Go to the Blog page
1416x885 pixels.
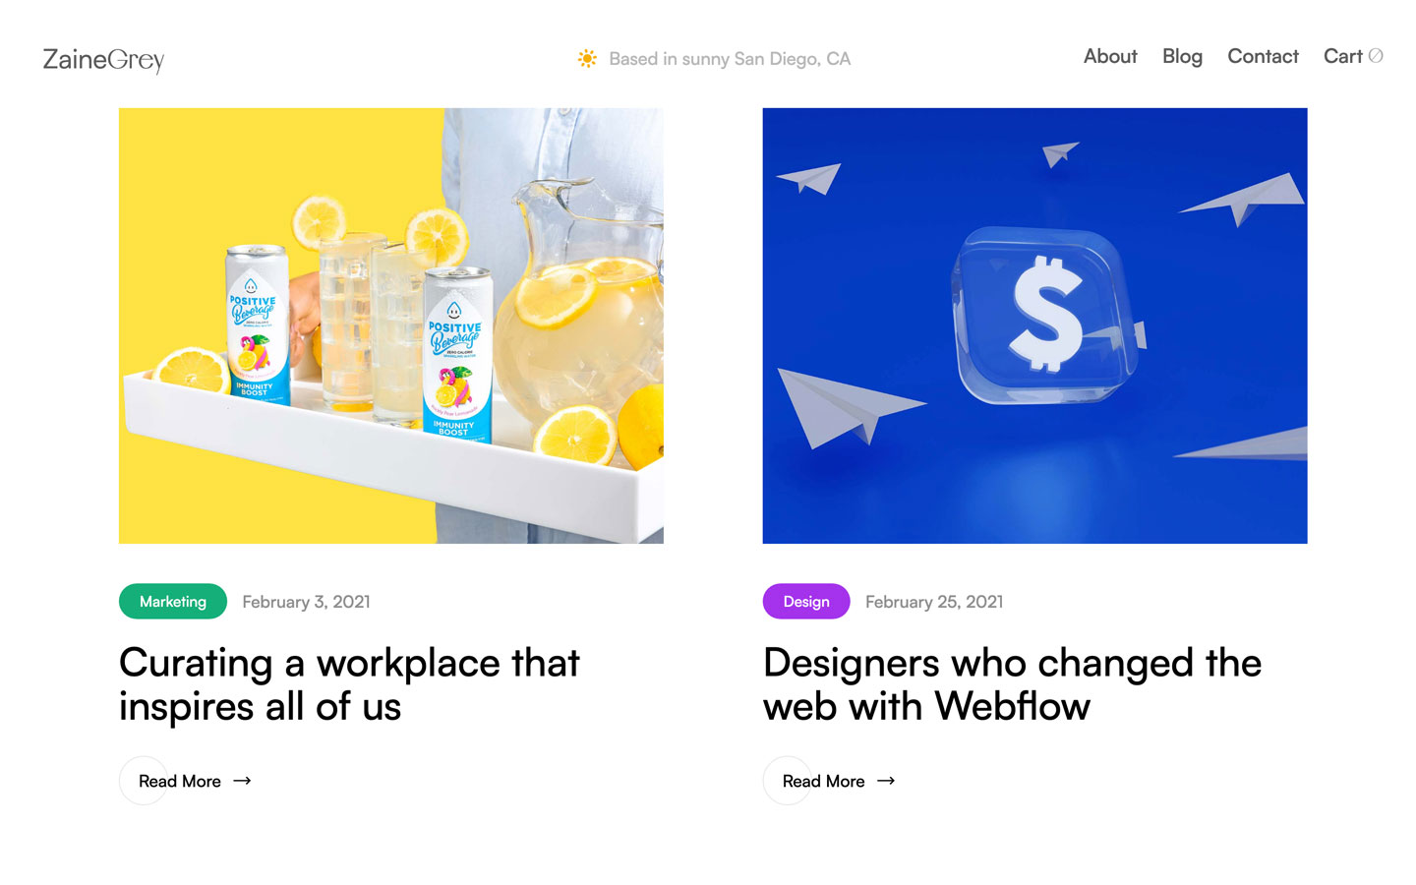point(1182,56)
